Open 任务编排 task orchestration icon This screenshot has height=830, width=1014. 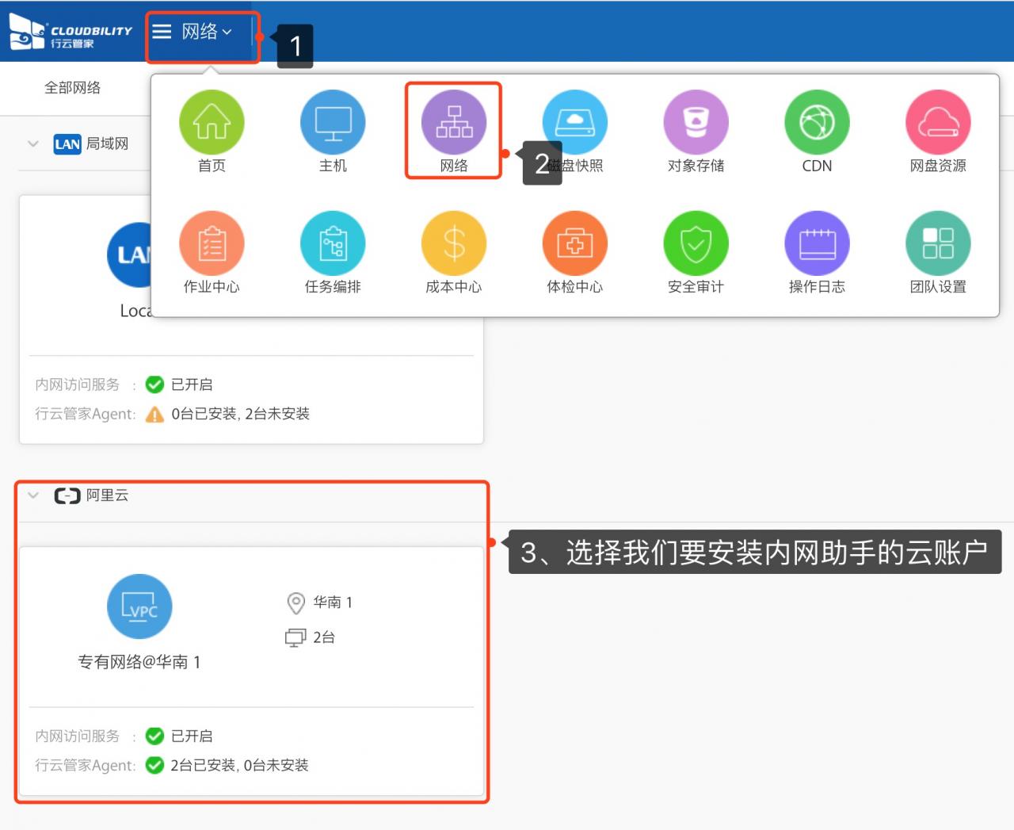(333, 243)
